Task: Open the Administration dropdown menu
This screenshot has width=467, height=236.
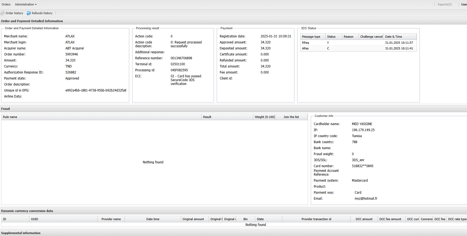Action: (x=26, y=4)
